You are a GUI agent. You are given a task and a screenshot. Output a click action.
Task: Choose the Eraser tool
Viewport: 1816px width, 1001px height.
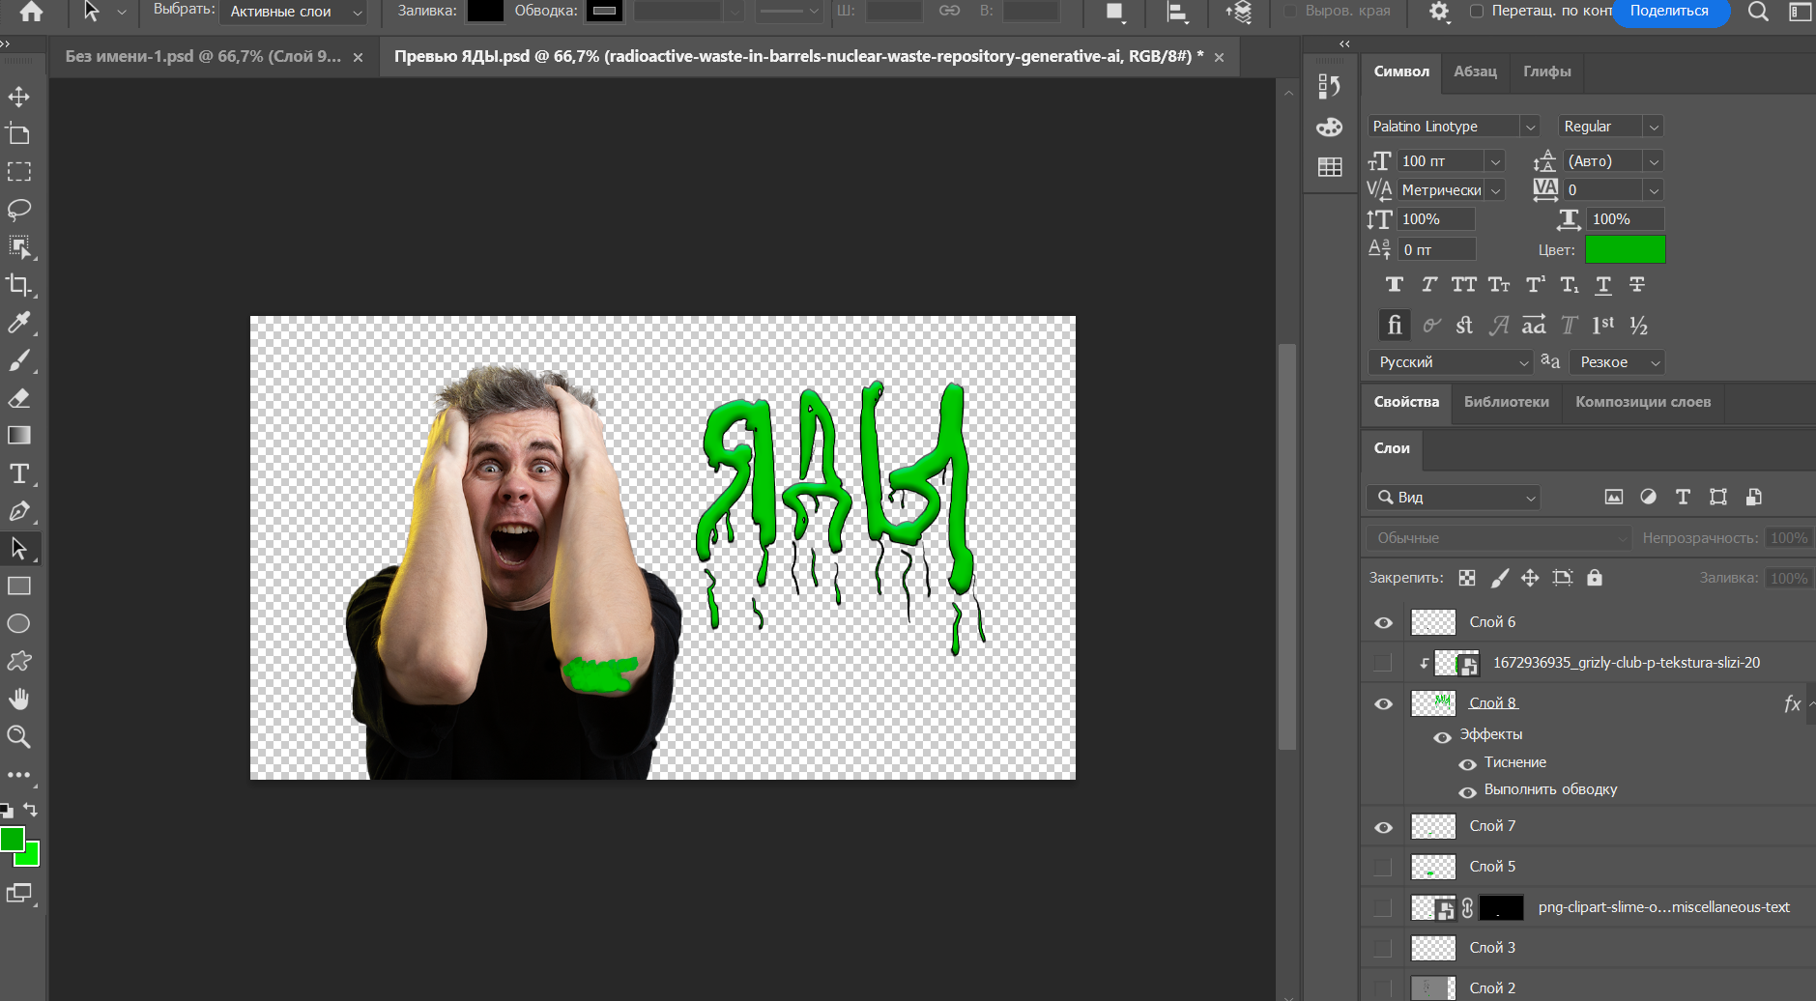coord(18,398)
